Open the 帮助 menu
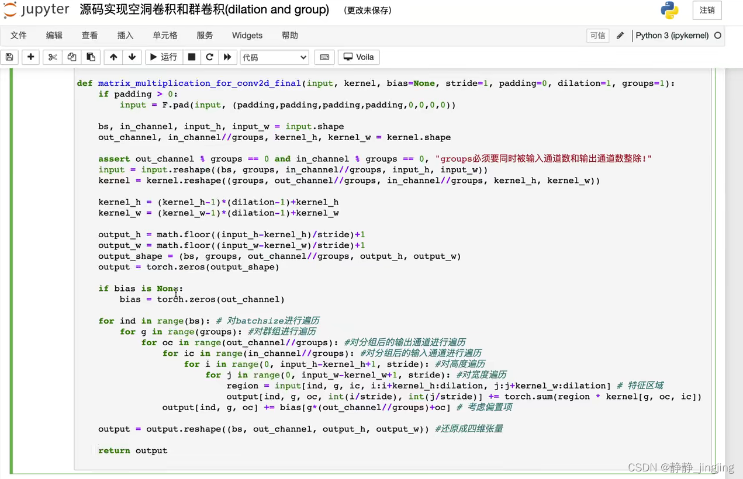The height and width of the screenshot is (479, 743). pos(289,35)
